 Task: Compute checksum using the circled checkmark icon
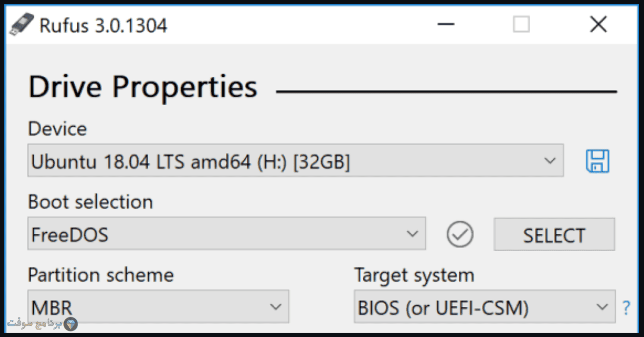click(x=460, y=235)
